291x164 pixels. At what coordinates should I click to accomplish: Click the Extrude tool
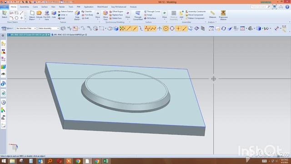[39, 15]
